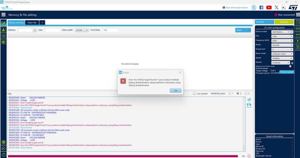Open the hamburger menu beside Memory & File editing

(3, 15)
